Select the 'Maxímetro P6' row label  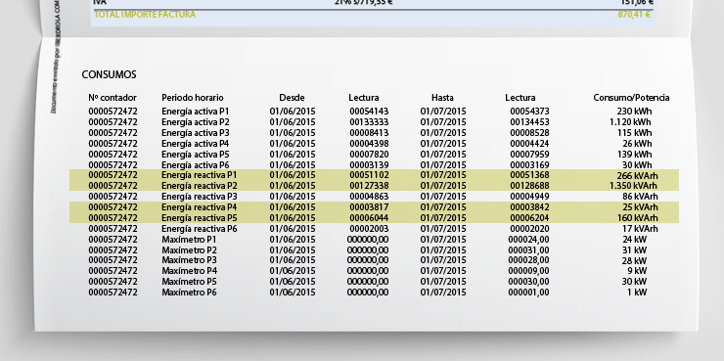pos(189,293)
